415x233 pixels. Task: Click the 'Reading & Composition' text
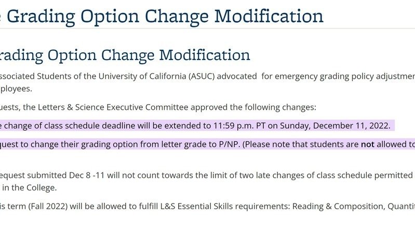tap(337, 206)
